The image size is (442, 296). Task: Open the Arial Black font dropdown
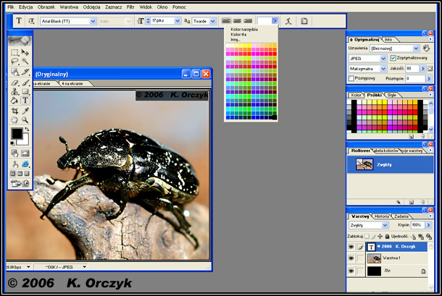coord(92,21)
